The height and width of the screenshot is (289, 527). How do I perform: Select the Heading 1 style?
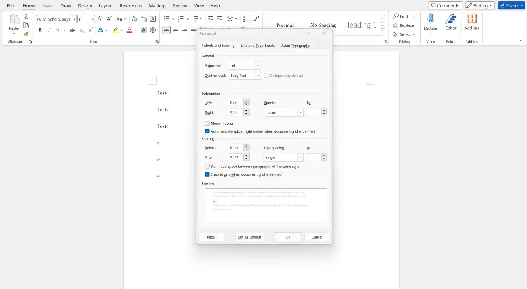point(360,25)
